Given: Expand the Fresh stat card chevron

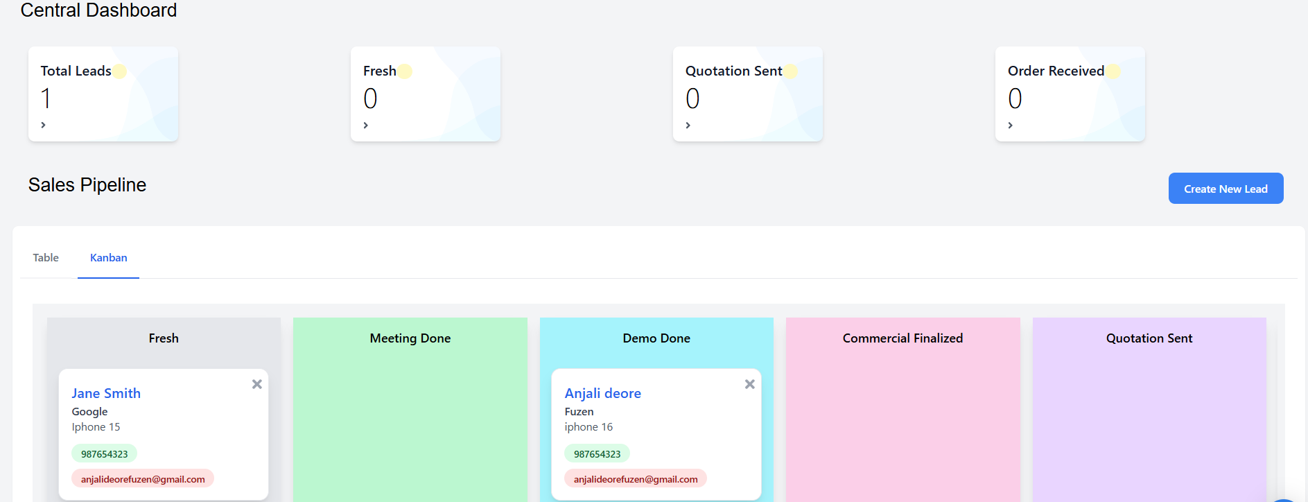Looking at the screenshot, I should tap(366, 125).
